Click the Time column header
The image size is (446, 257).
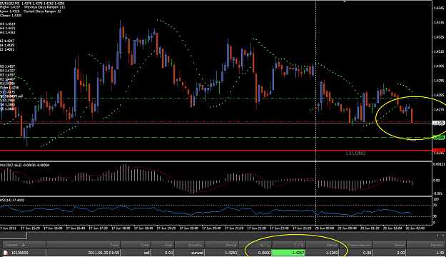tap(83, 245)
